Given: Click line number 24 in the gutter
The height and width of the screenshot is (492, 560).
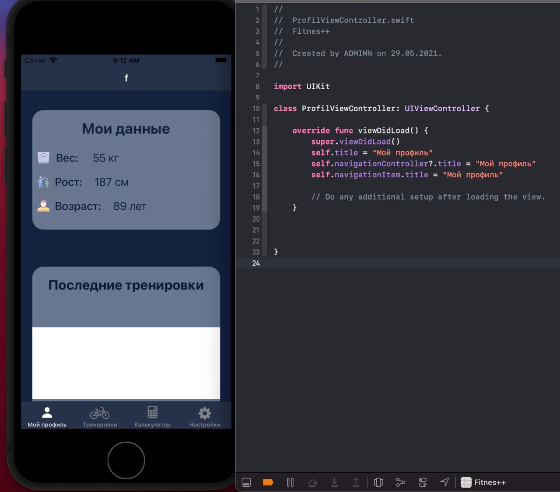Looking at the screenshot, I should (x=256, y=263).
